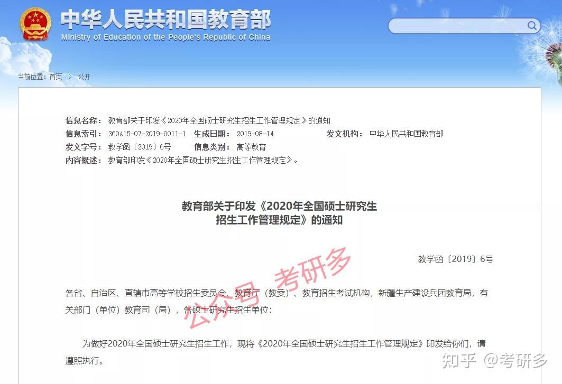Select the 信息名称 document title value
The width and height of the screenshot is (562, 384).
pyautogui.click(x=219, y=121)
